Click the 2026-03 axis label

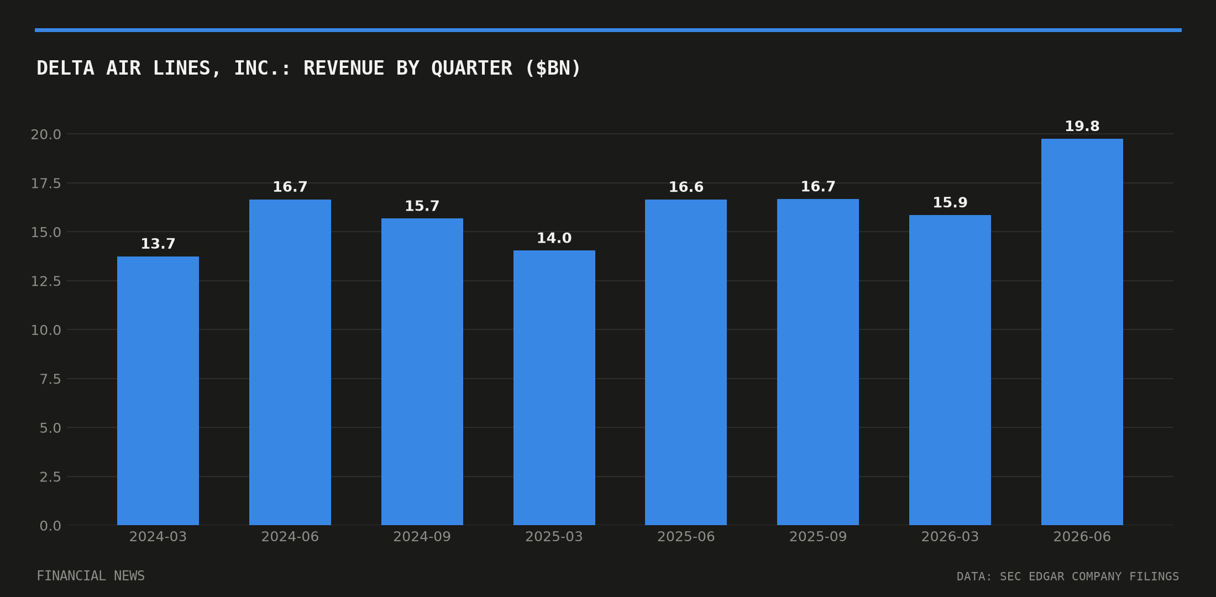[950, 537]
